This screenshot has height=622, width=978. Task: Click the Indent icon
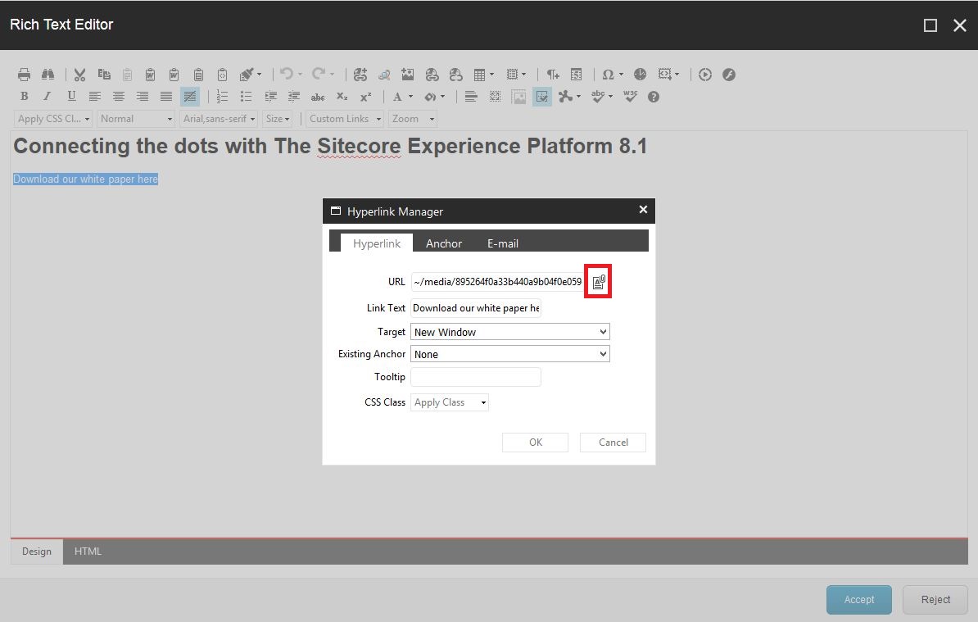(270, 96)
